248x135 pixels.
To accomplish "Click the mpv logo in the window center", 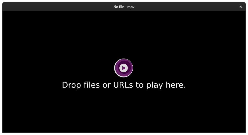I will [x=123, y=68].
